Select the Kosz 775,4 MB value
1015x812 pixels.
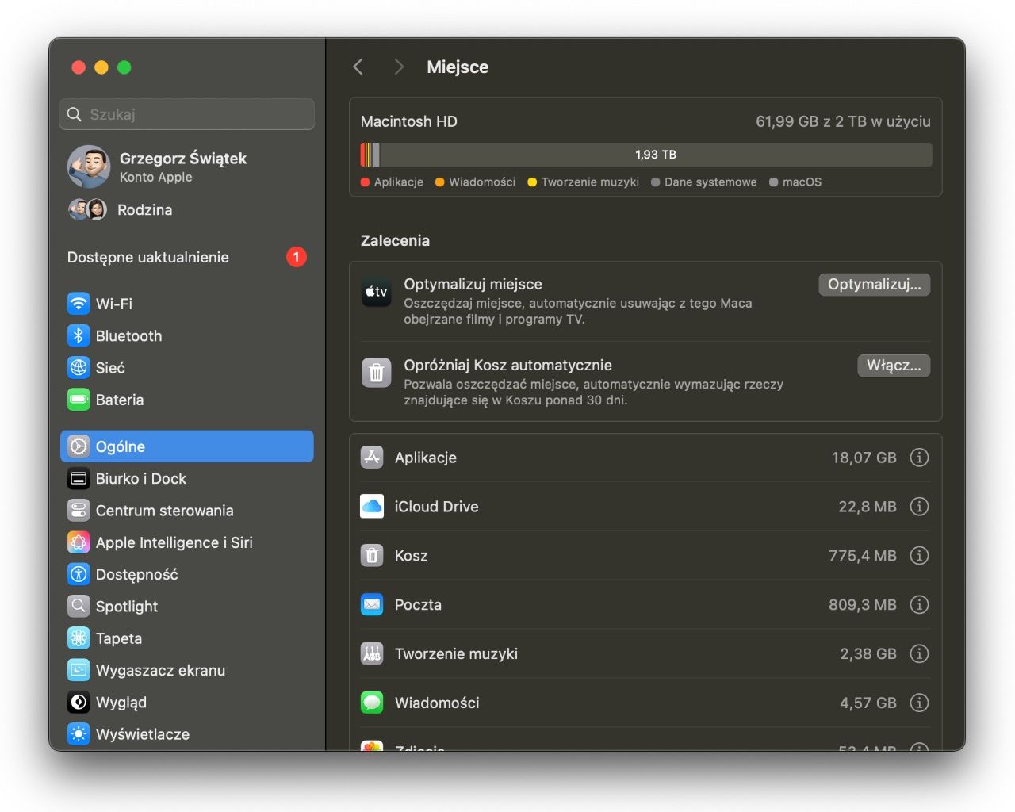click(x=863, y=556)
